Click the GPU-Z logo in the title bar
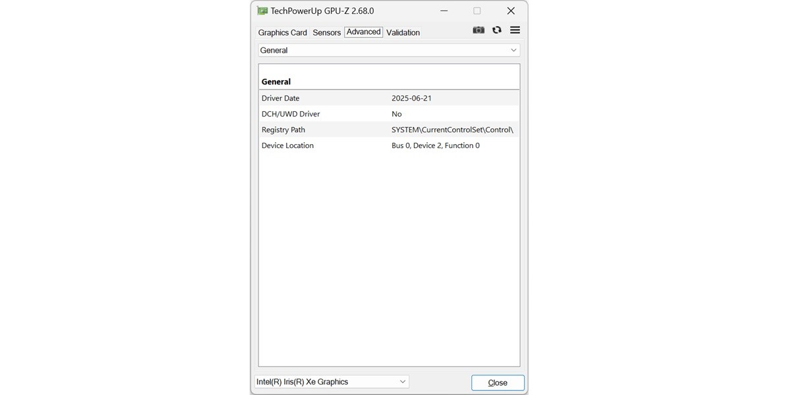The height and width of the screenshot is (395, 791). coord(262,11)
